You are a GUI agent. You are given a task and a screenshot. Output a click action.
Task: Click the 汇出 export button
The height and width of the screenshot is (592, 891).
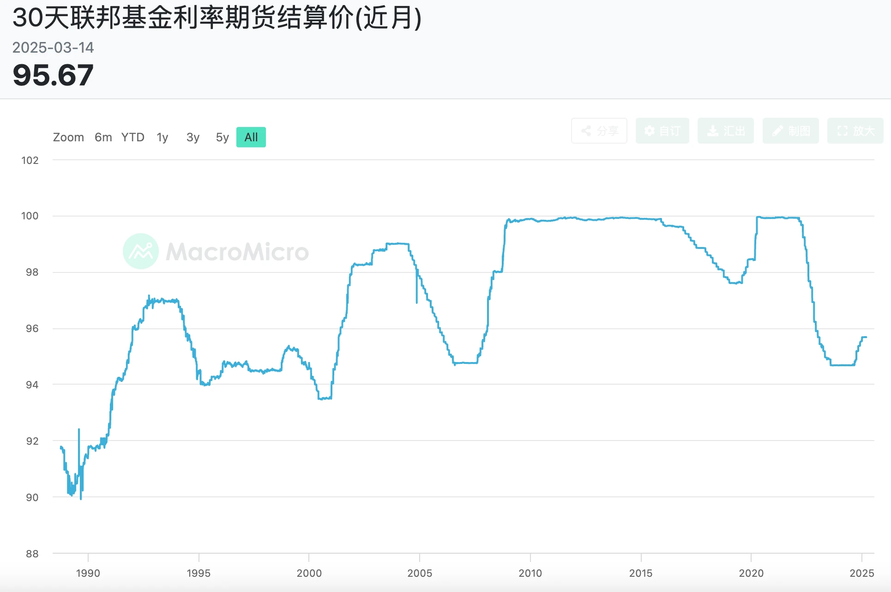pyautogui.click(x=726, y=131)
